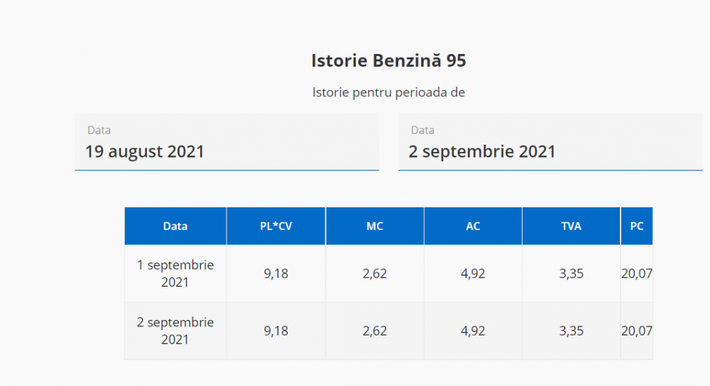Click the TVA column header
The height and width of the screenshot is (386, 710).
click(571, 226)
